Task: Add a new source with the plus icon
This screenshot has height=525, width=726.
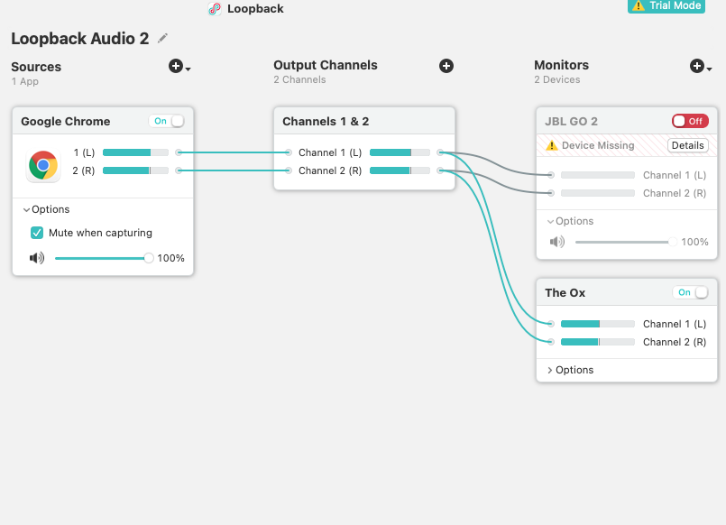Action: 177,67
